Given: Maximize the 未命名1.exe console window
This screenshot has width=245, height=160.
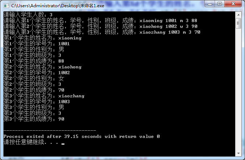Looking at the screenshot, I should tap(220, 4).
